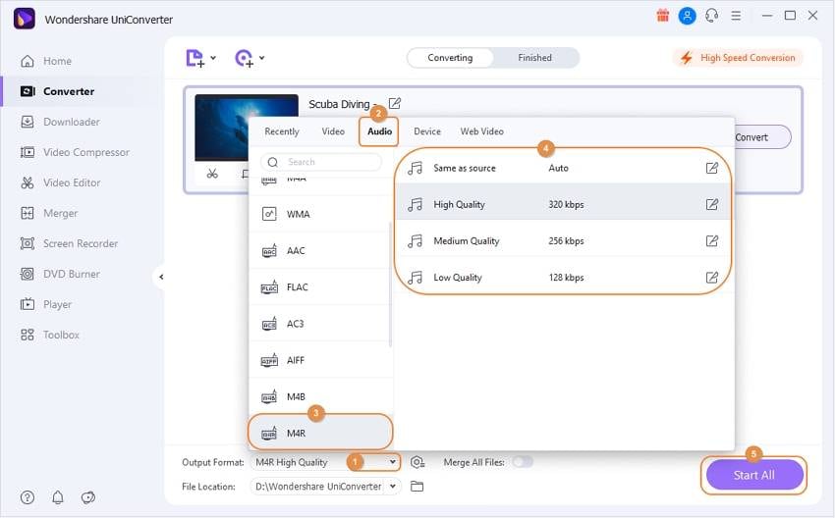Click the add files icon
835x518 pixels.
(x=195, y=58)
